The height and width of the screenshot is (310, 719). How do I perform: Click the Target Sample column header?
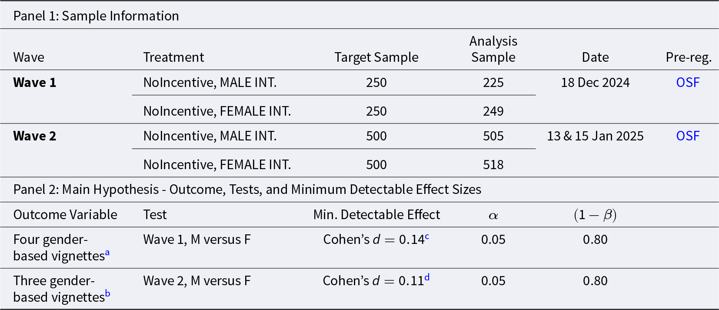click(x=376, y=57)
